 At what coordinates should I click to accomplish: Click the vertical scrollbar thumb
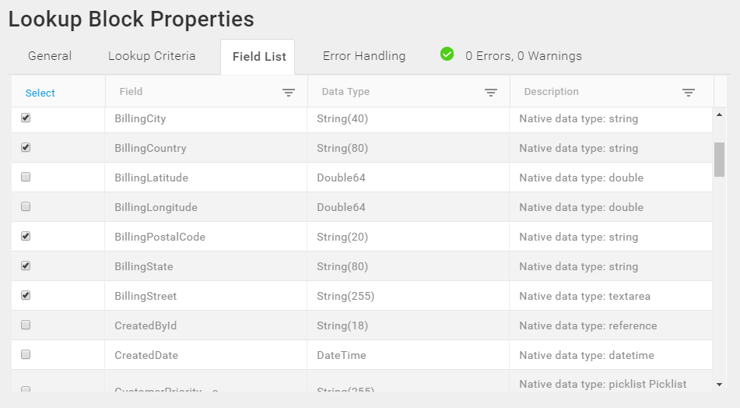(x=719, y=160)
